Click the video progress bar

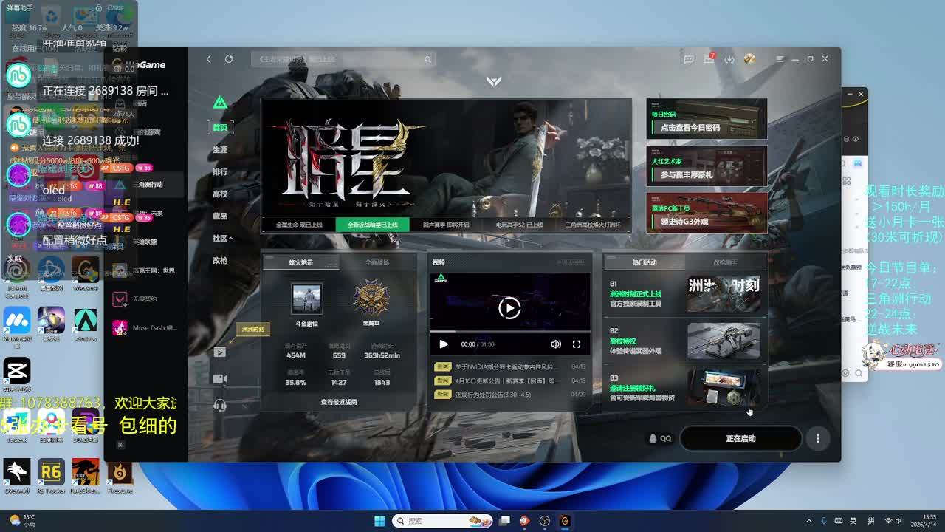[509, 332]
